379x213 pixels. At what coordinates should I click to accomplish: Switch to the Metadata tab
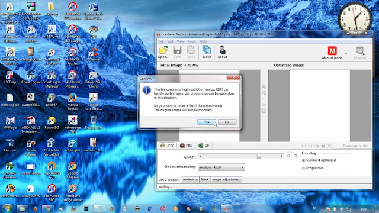(x=190, y=179)
